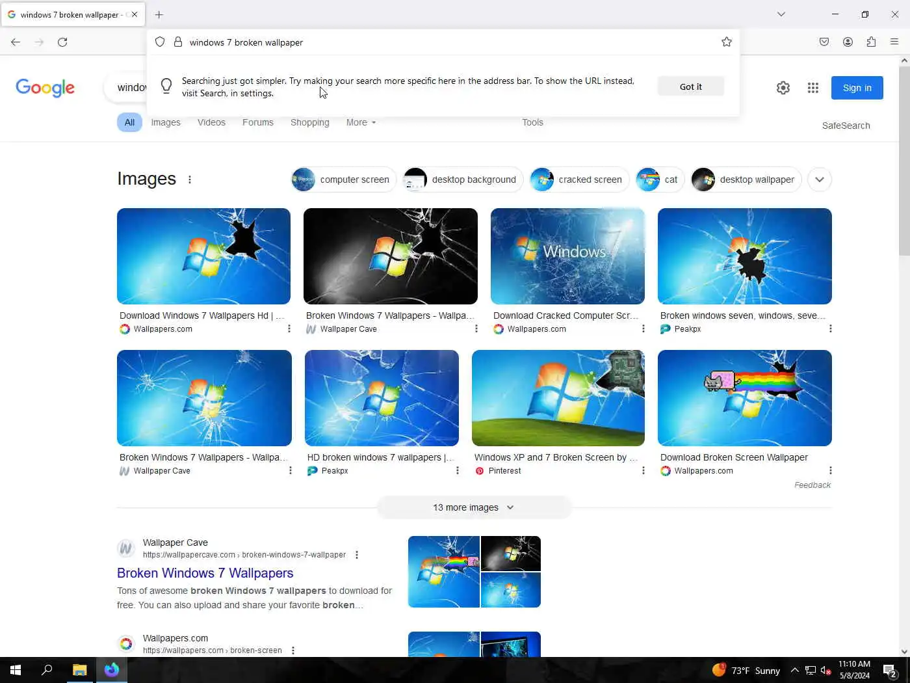Open the 'Broken Windows 7 Wallpapers' result link
910x683 pixels.
point(205,573)
